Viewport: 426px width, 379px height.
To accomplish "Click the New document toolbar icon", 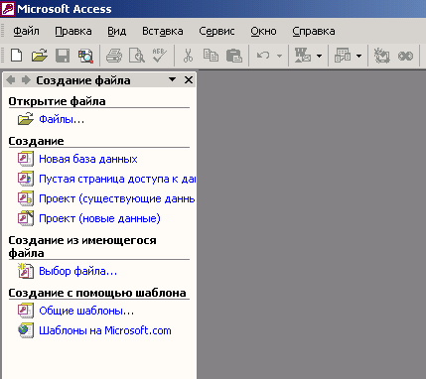I will (x=16, y=56).
